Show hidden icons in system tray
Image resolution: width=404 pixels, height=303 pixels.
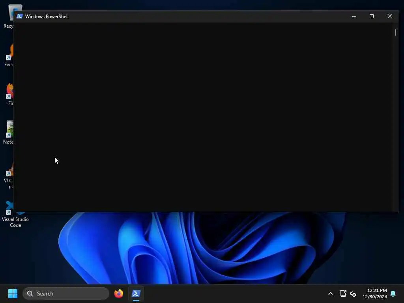click(331, 294)
